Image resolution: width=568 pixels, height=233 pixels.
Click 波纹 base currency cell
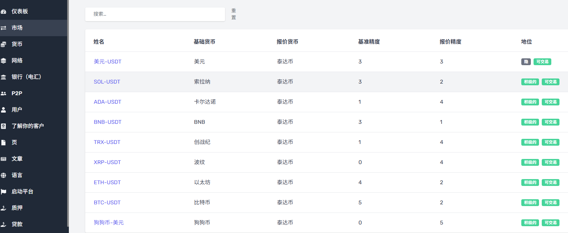click(199, 162)
